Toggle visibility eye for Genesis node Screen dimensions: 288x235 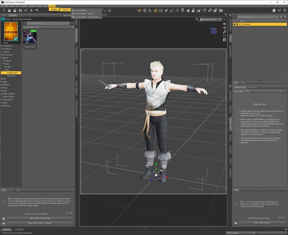[x=234, y=24]
